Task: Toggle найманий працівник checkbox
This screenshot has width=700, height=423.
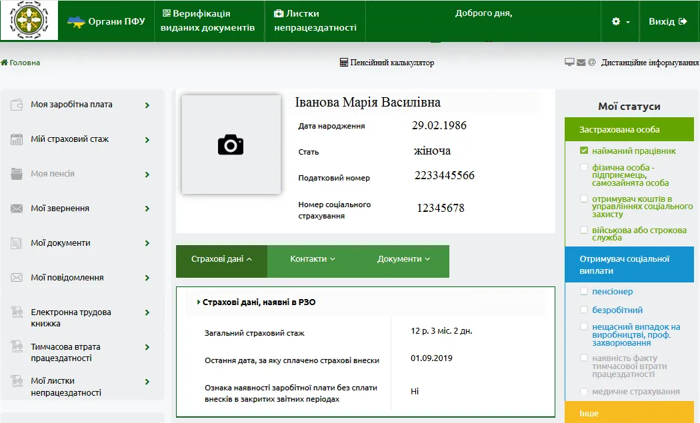Action: coord(584,151)
